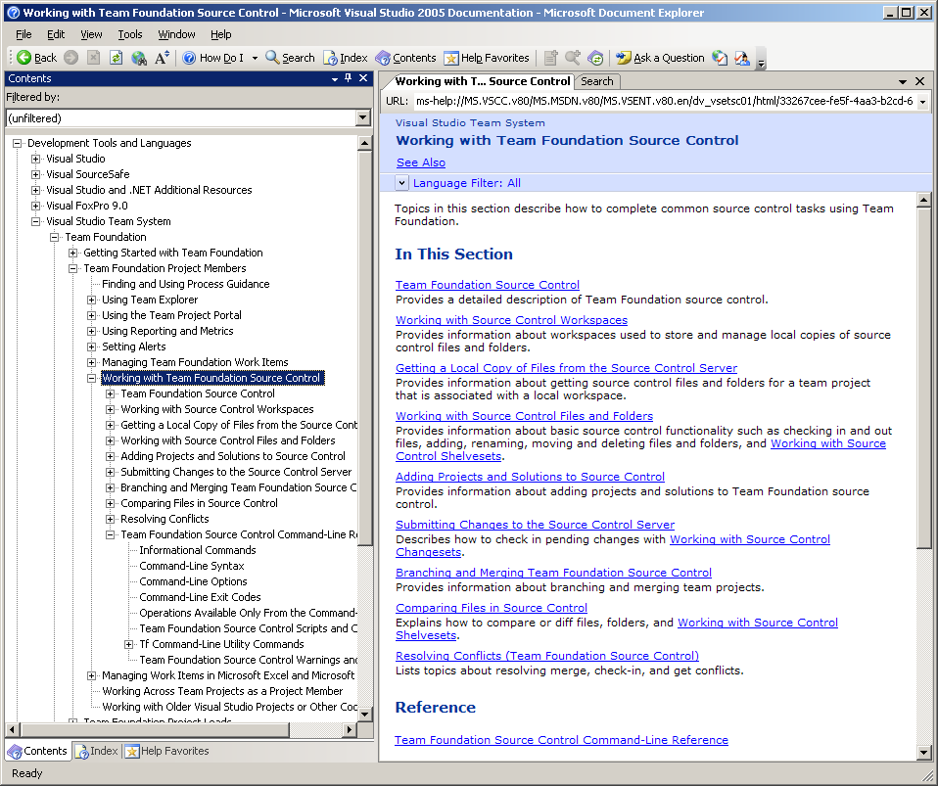This screenshot has width=938, height=786.
Task: Select Informational Commands in tree
Action: click(198, 550)
